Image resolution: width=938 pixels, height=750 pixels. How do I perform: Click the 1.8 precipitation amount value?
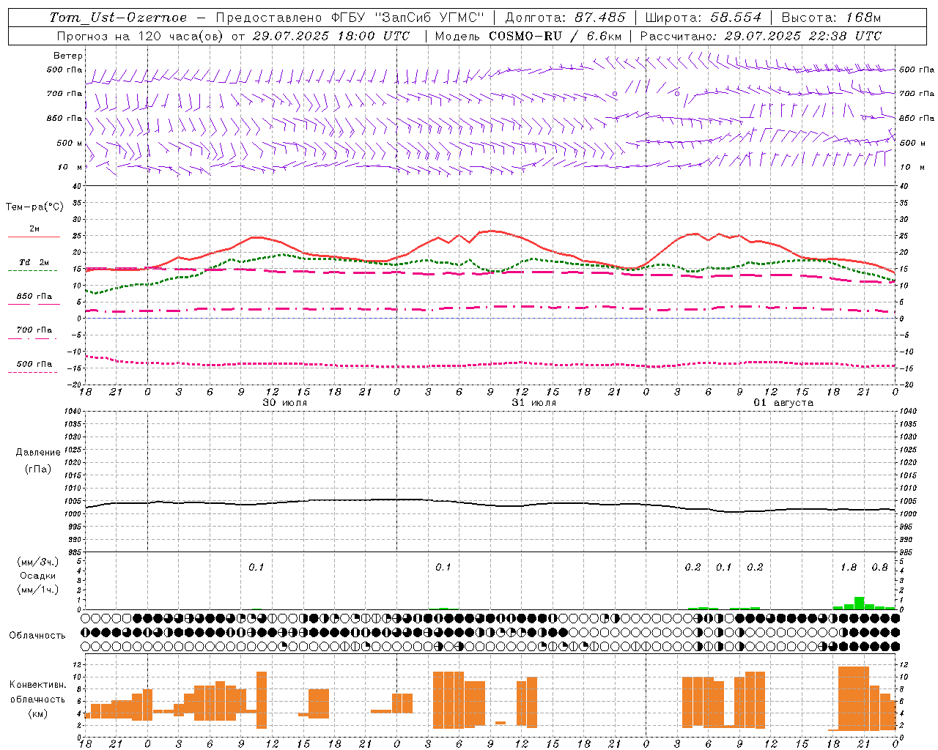849,568
